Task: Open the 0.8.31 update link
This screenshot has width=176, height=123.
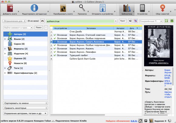Action: tap(134, 121)
